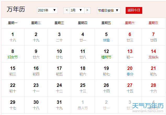Screen dimensions: 166x115
Task: Select March 9 廿六
Action: point(36,54)
